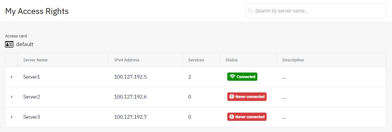392x132 pixels.
Task: Click the search magnifier icon
Action: [x=250, y=11]
